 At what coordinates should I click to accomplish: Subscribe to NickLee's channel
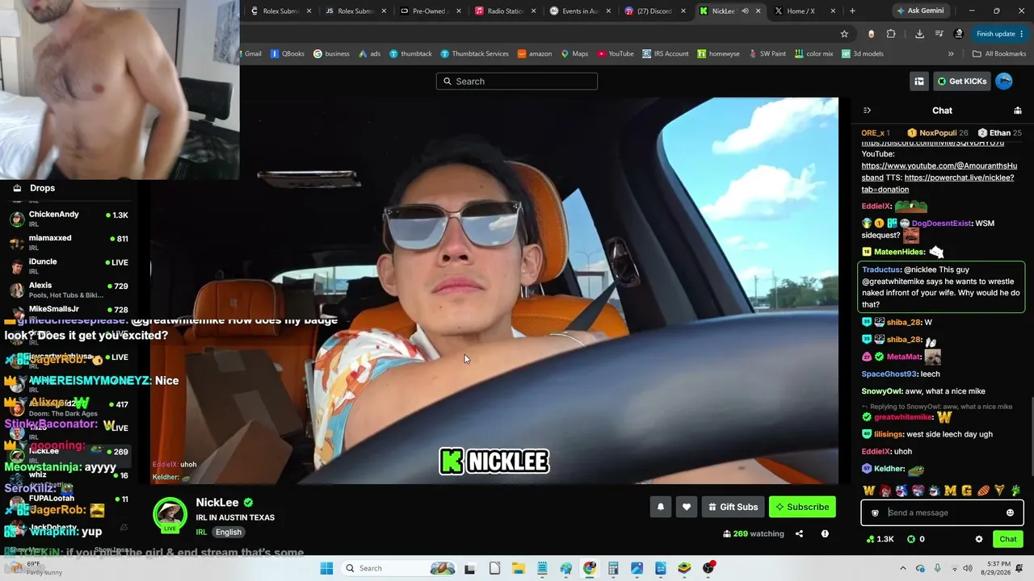coord(802,507)
